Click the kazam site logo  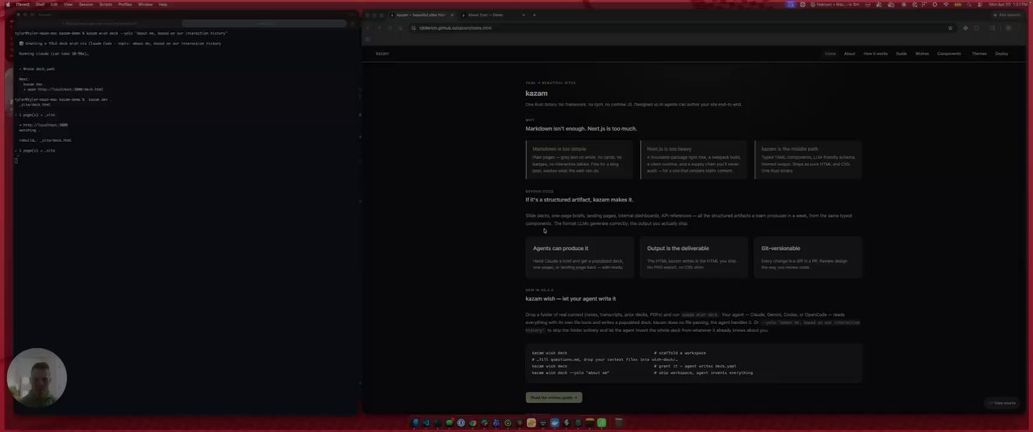(x=382, y=53)
